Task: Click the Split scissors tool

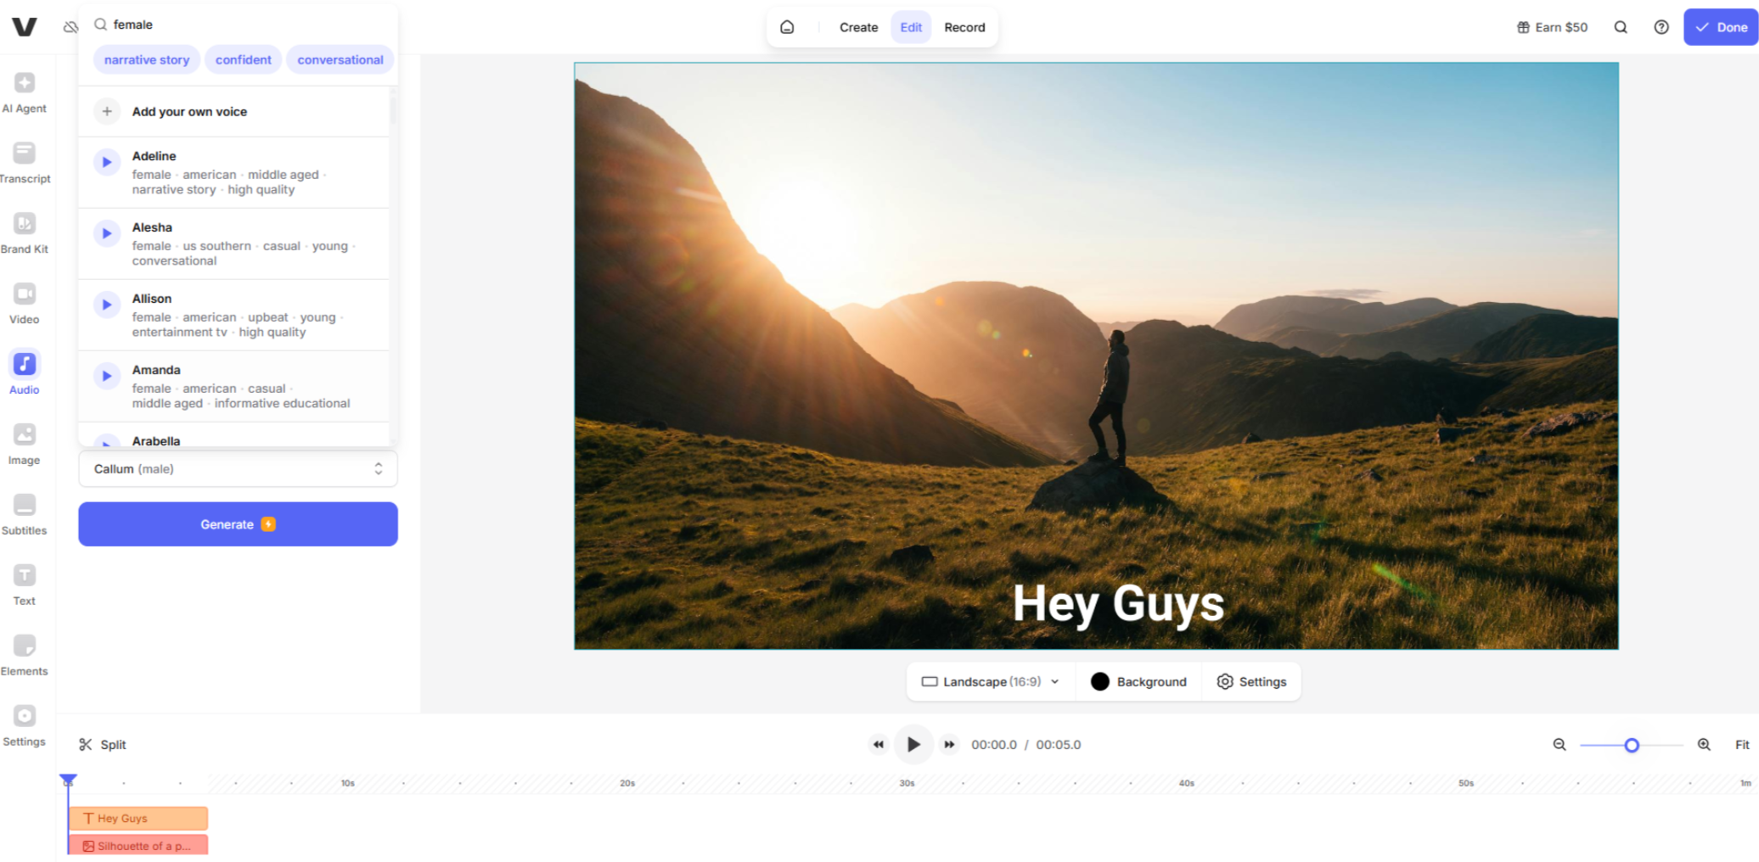Action: coord(102,745)
